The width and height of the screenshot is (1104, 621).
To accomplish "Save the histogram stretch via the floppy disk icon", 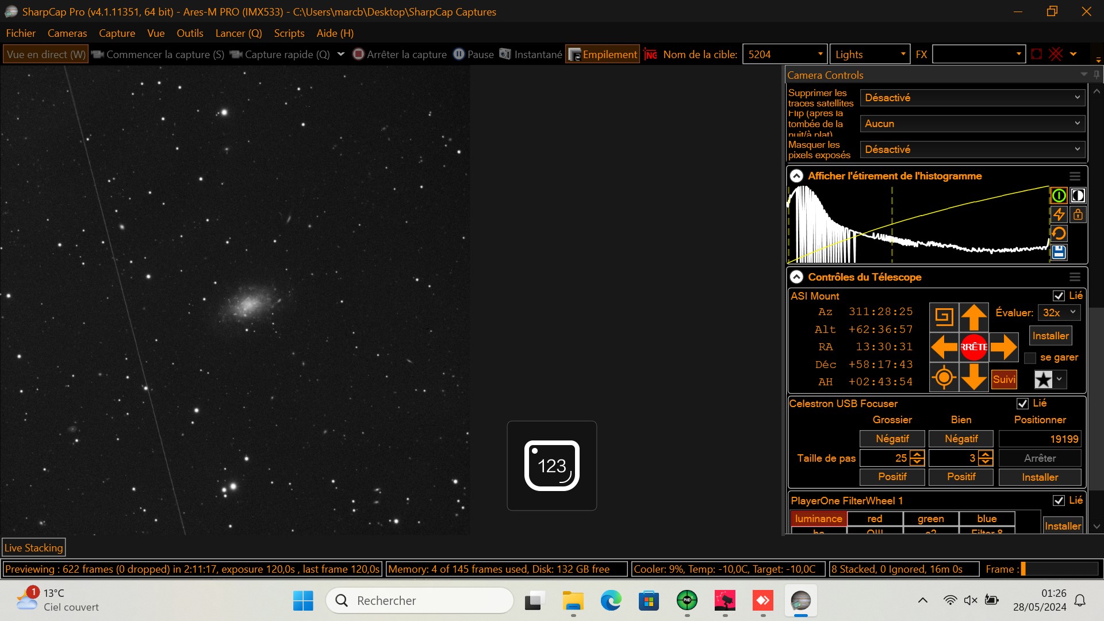I will click(1059, 252).
